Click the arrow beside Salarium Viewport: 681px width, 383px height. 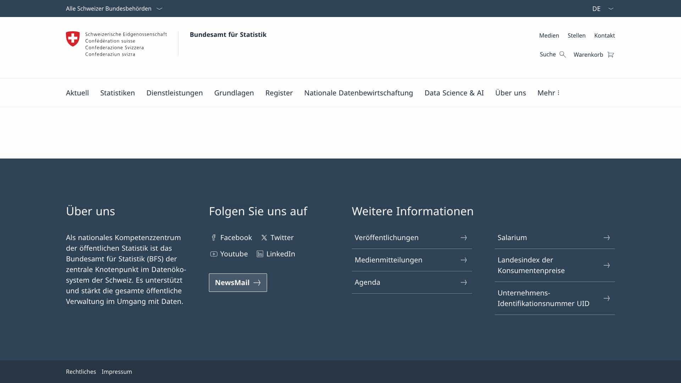tap(607, 238)
